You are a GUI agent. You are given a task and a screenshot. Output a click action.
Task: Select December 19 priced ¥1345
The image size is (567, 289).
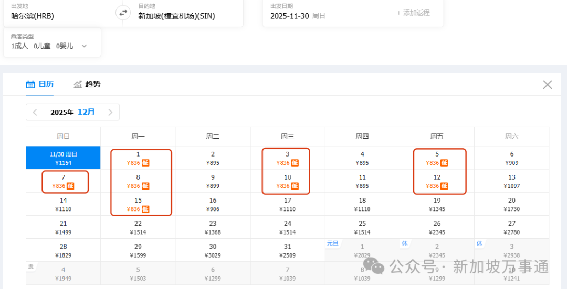437,204
